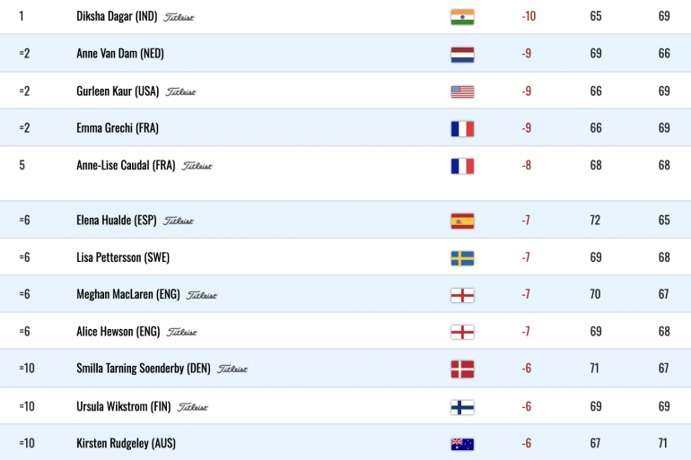The image size is (691, 460).
Task: Open Diksha Dagar player name
Action: pos(117,16)
